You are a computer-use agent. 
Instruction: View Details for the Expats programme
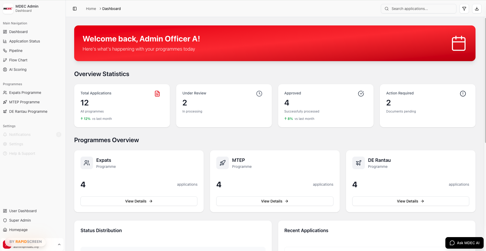(139, 201)
